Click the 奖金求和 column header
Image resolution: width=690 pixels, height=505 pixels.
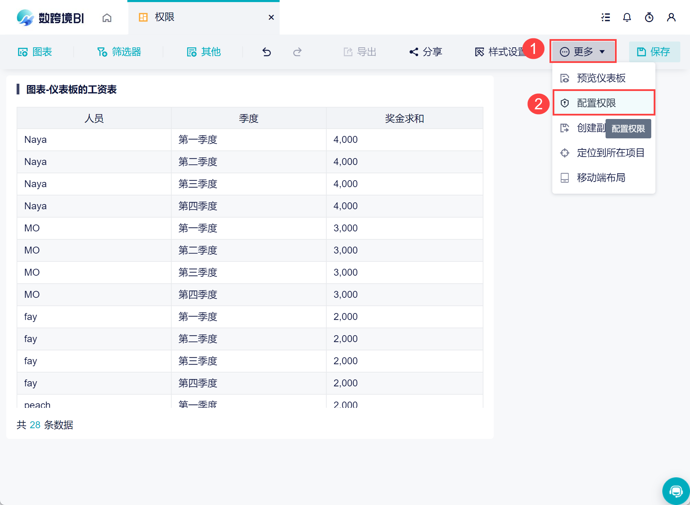[x=404, y=118]
